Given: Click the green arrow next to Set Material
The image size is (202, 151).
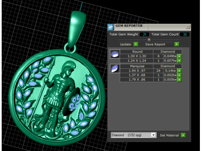Looking at the screenshot, I should coord(183,135).
